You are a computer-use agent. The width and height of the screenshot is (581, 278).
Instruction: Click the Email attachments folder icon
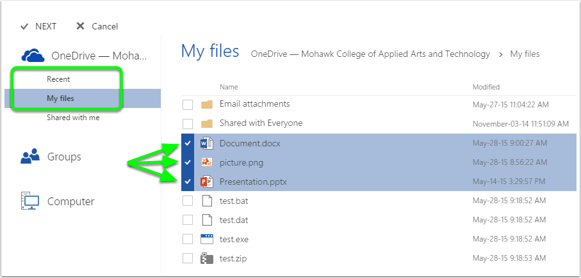[x=207, y=104]
